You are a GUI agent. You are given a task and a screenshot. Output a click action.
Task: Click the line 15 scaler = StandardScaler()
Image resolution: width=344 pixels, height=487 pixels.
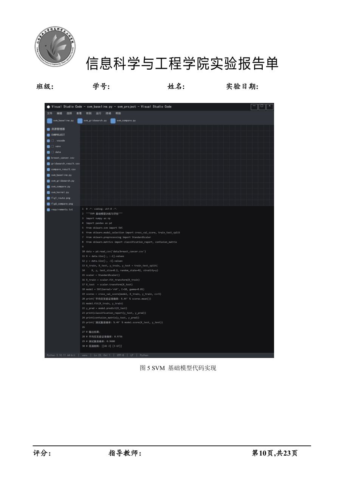tap(103, 275)
